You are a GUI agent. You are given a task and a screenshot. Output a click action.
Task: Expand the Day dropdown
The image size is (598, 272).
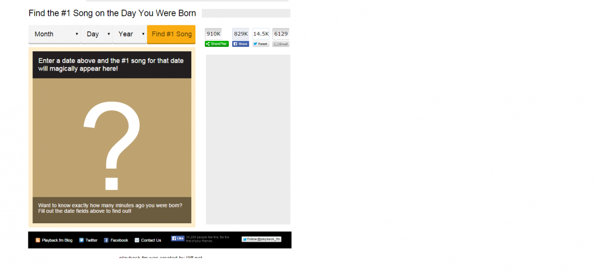click(x=97, y=34)
